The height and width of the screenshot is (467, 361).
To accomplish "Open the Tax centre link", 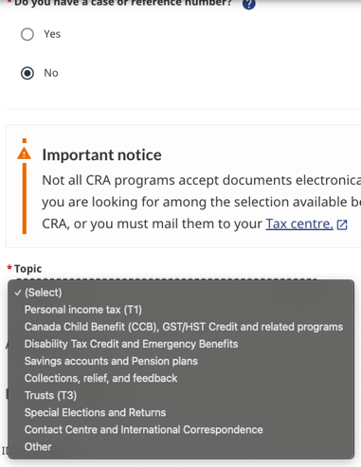I will click(299, 224).
